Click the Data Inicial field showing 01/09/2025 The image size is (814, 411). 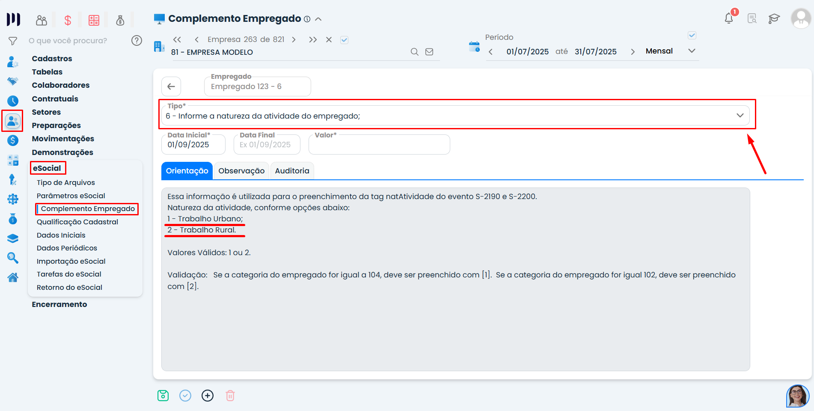pos(193,145)
